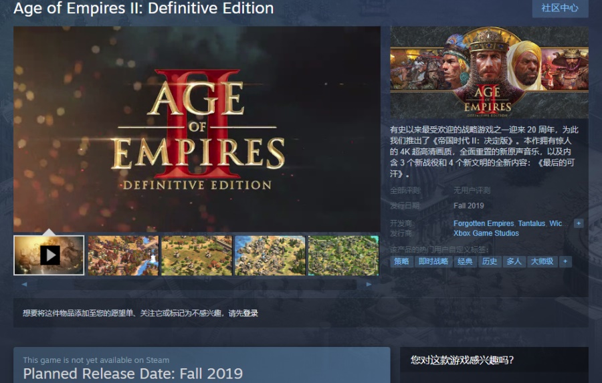The height and width of the screenshot is (383, 602).
Task: Click the 历史 tag
Action: click(490, 261)
